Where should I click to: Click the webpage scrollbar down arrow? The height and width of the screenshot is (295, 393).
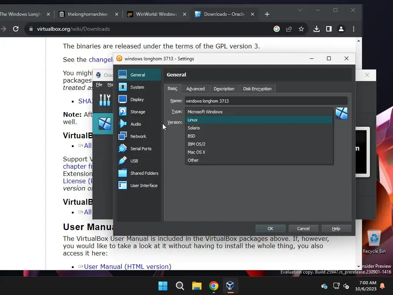[359, 267]
